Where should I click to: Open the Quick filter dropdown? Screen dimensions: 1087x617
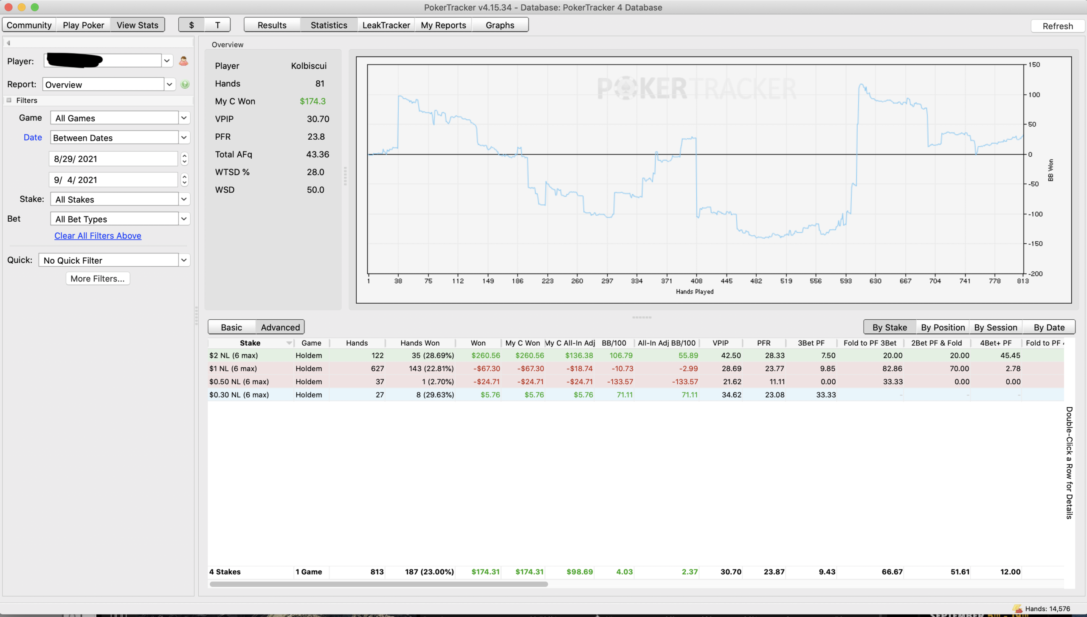pos(184,260)
